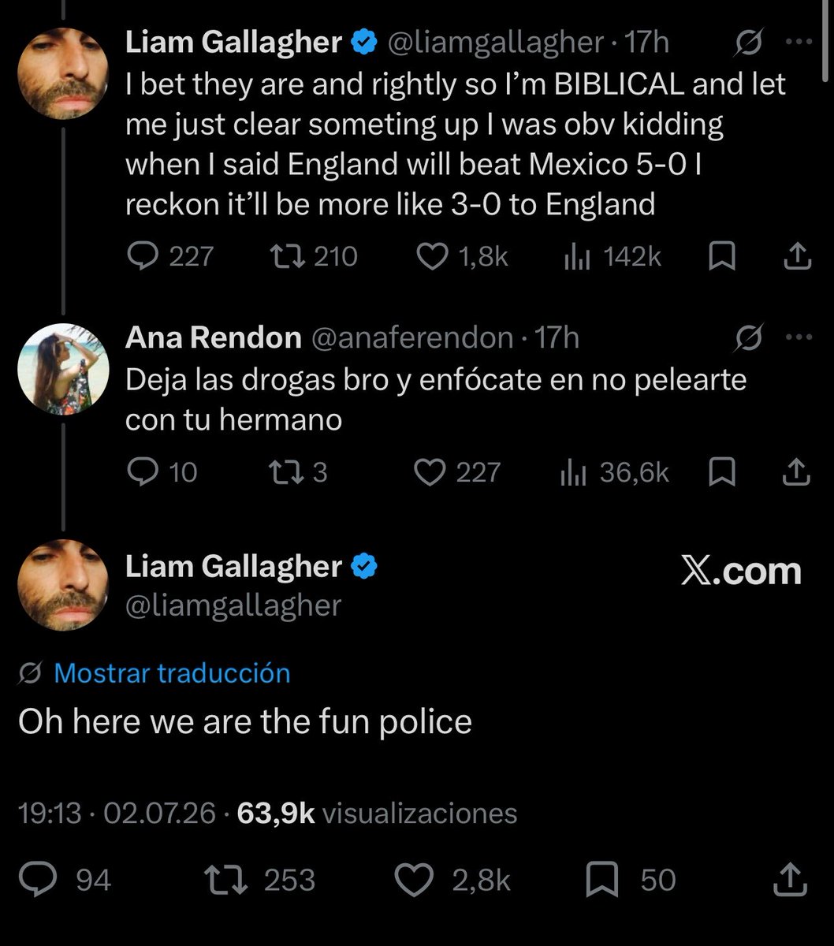This screenshot has width=834, height=946.
Task: Repost the tweet with 210 reposts
Action: click(313, 256)
